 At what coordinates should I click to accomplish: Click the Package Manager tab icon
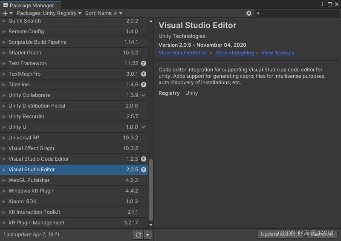pos(6,5)
